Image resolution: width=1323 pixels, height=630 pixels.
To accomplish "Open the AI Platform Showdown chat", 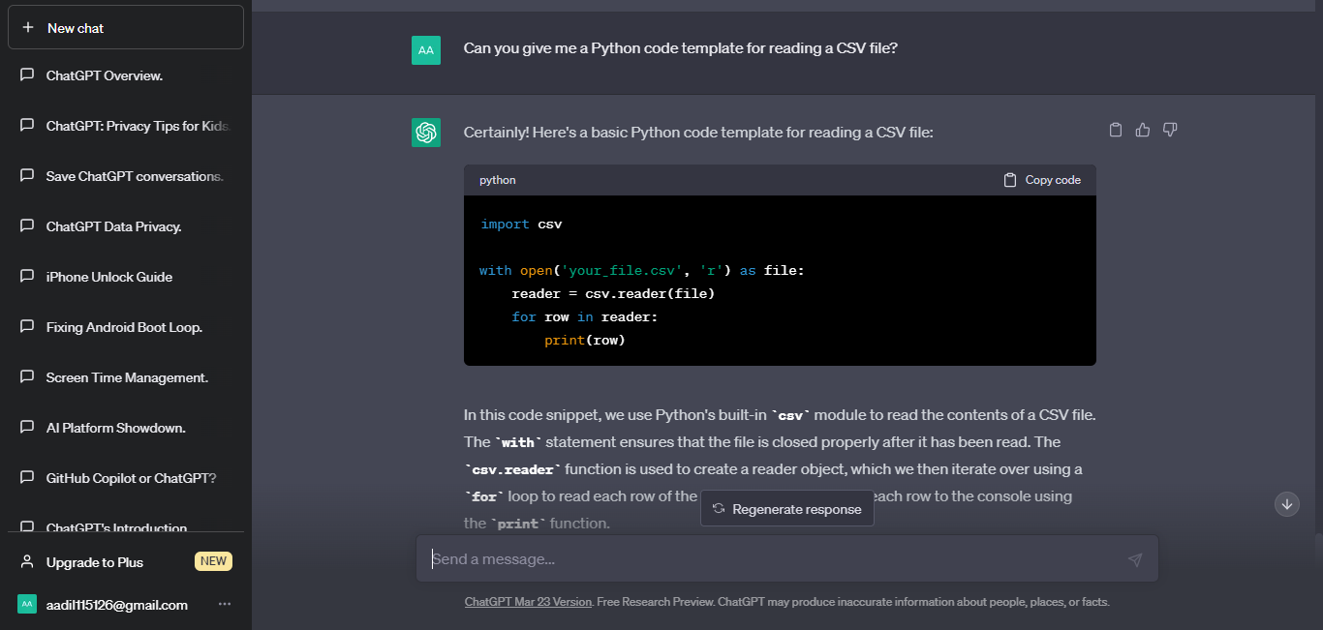I will tap(115, 428).
